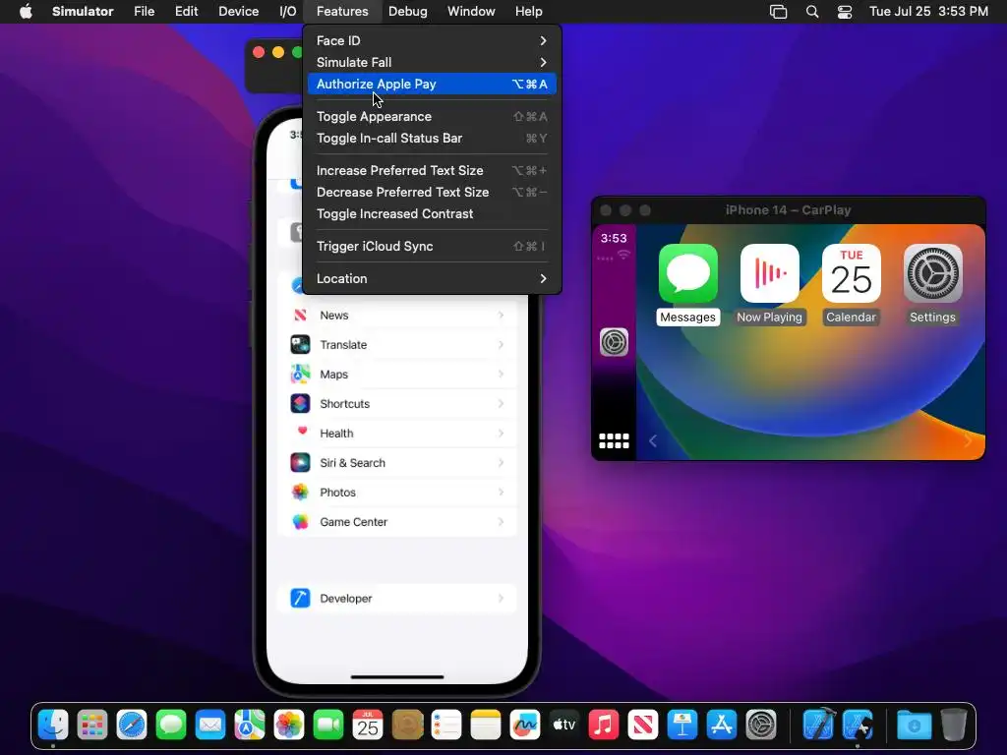Select Trigger iCloud Sync menu item
Image resolution: width=1007 pixels, height=755 pixels.
(x=432, y=246)
